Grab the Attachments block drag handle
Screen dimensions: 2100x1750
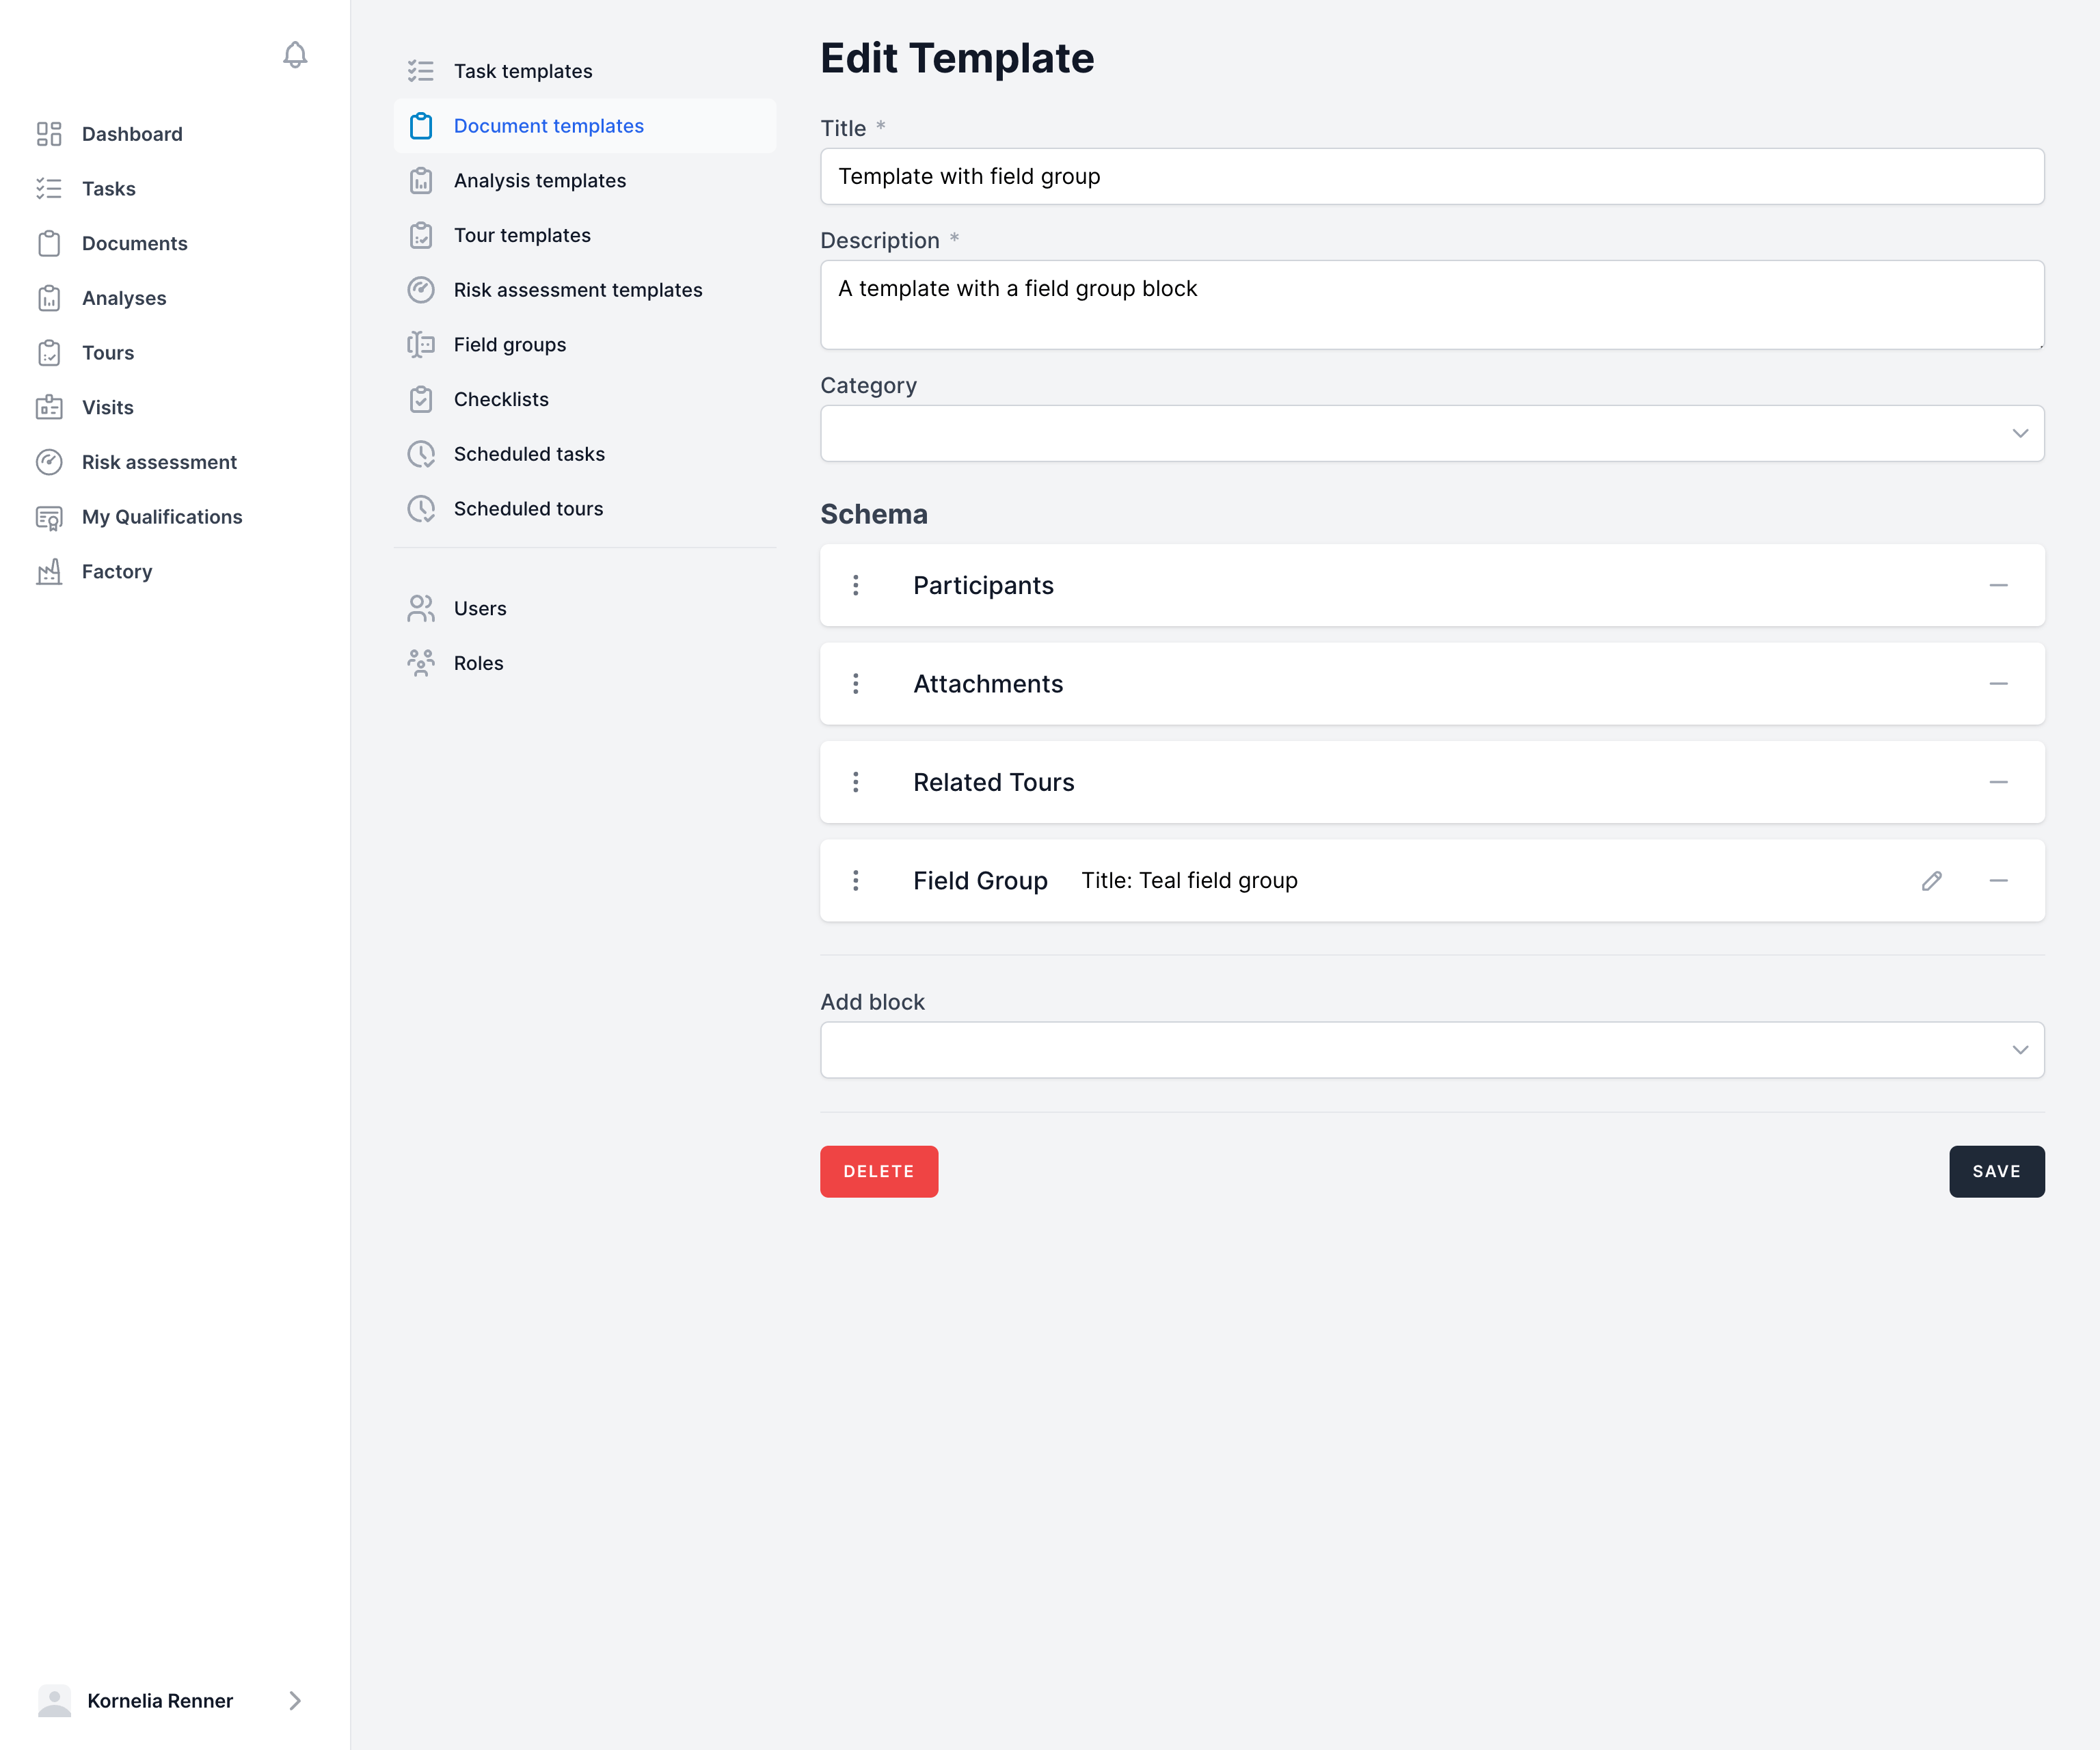click(x=856, y=683)
